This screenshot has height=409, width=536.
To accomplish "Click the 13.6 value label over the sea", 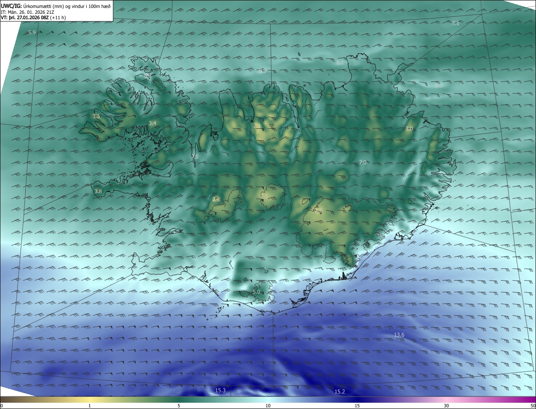I will [399, 335].
